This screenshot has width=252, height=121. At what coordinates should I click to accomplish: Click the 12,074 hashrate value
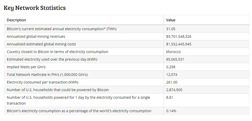pyautogui.click(x=172, y=75)
